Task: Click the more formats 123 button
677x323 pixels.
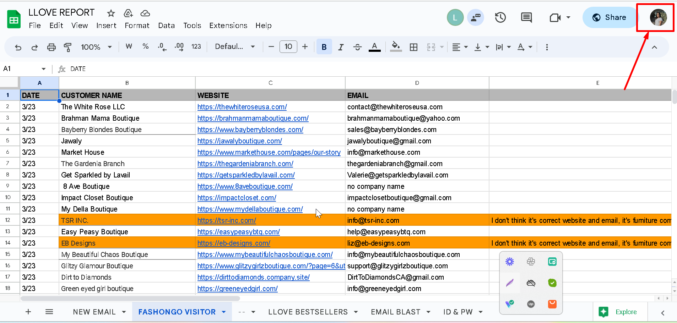Action: click(196, 46)
